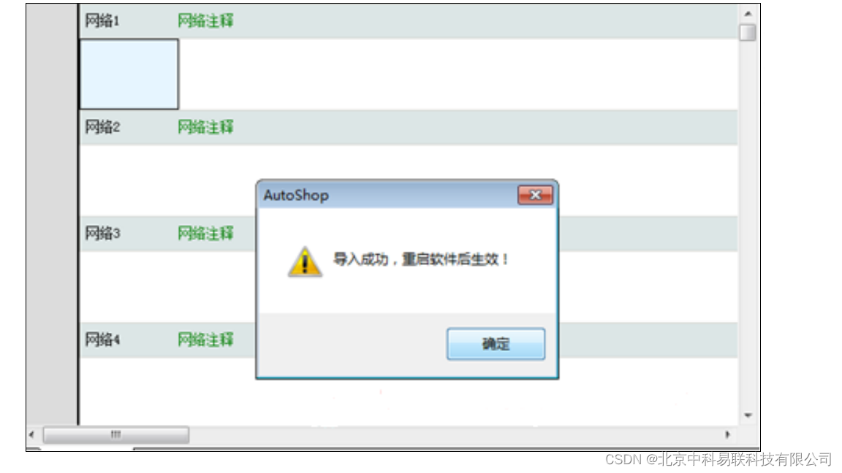Click the horizontal scrollbar right arrow
This screenshot has height=473, width=842.
(728, 434)
